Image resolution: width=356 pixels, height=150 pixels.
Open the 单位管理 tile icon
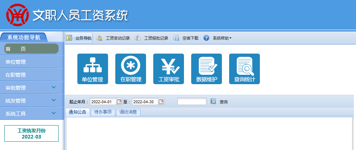(93, 69)
